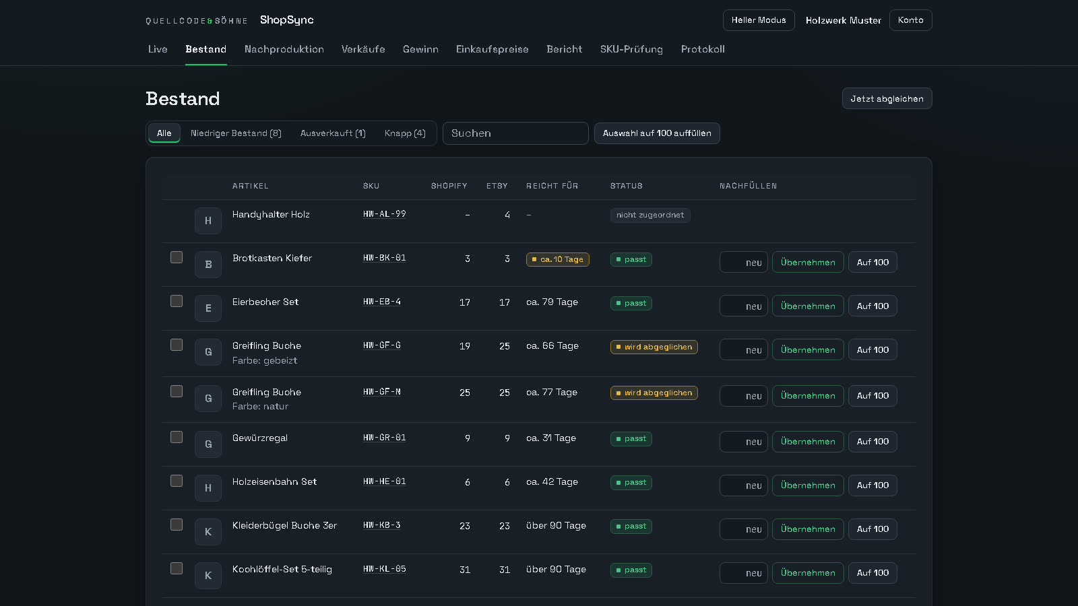
Task: Click Jetzt abgleichen button
Action: (887, 98)
